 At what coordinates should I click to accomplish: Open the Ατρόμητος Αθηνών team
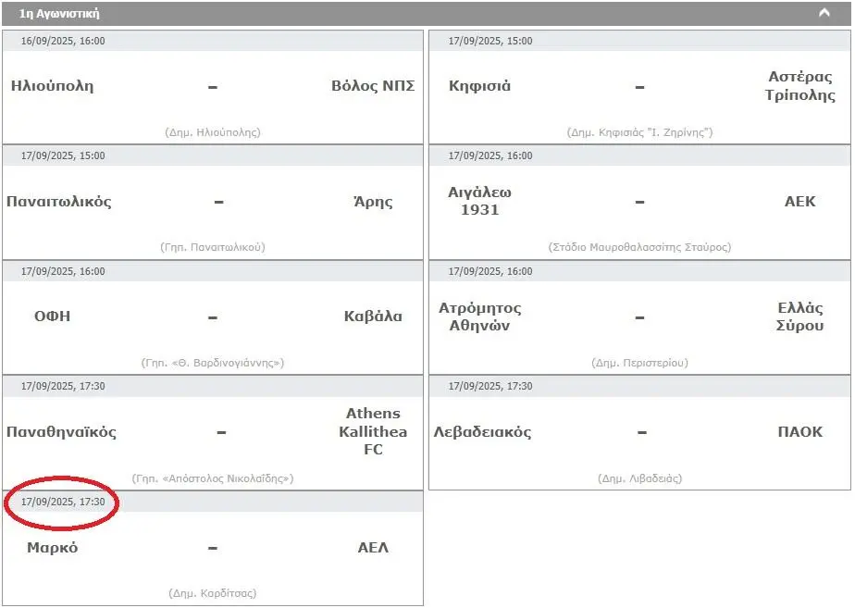tap(480, 316)
